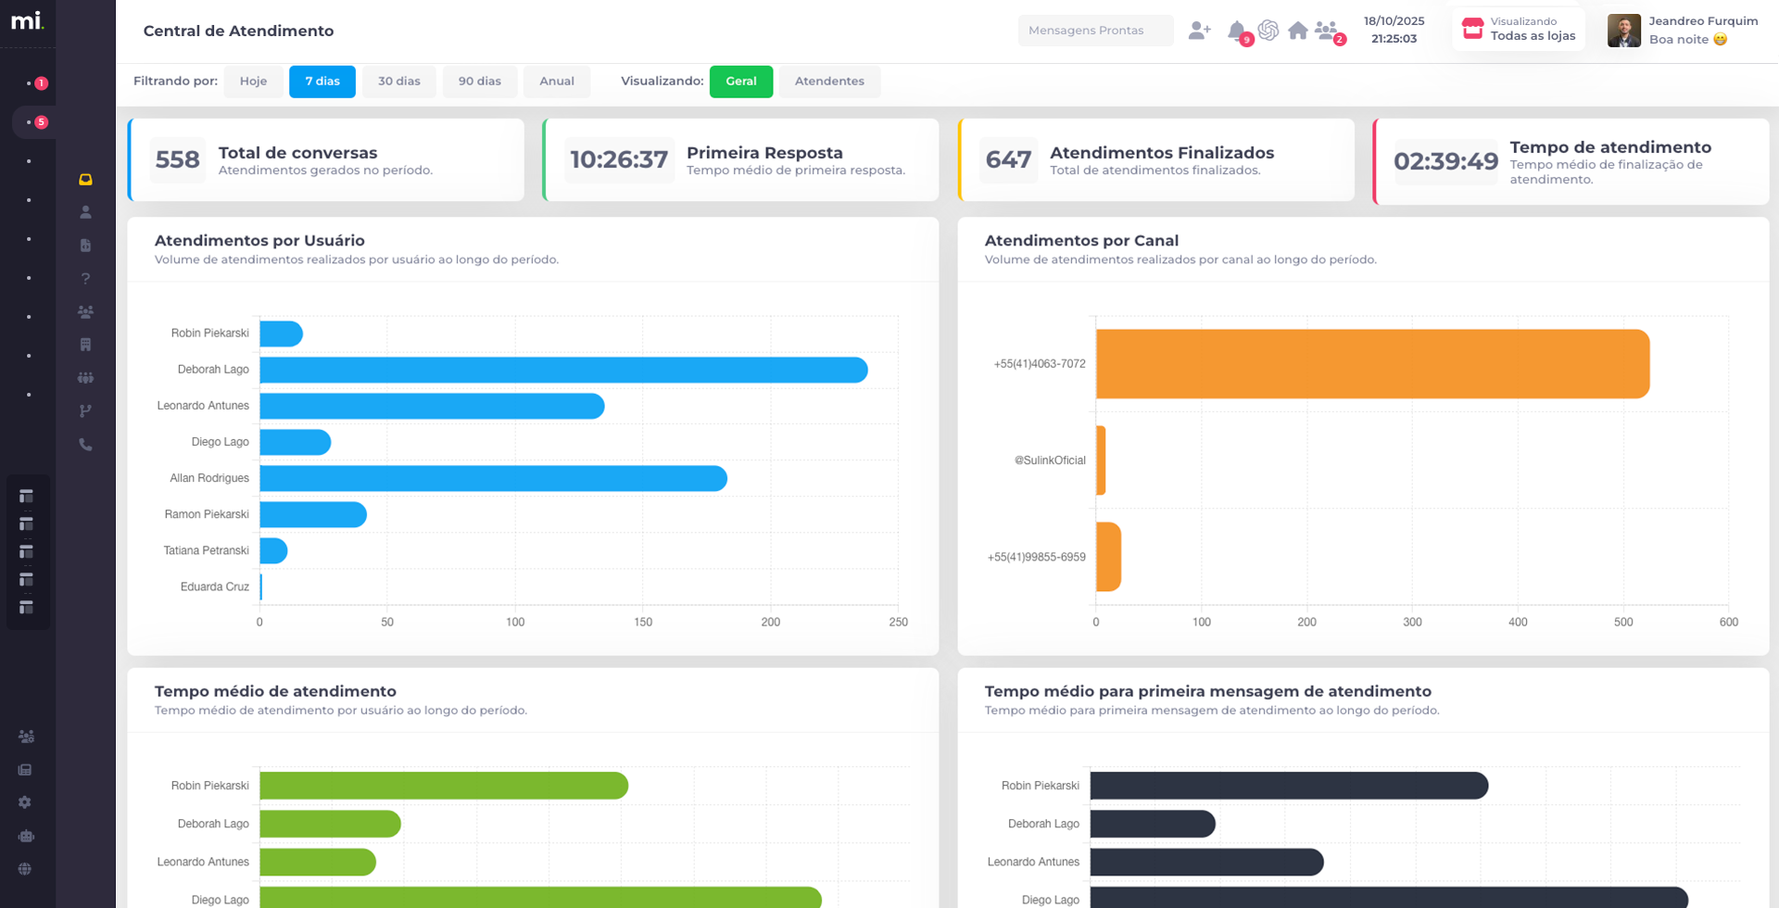
Task: Select the Geral view tab
Action: 740,82
